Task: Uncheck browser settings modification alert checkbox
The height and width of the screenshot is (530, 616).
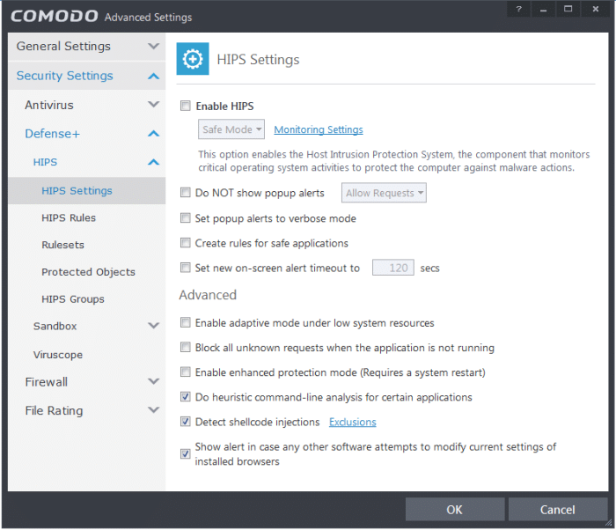Action: click(186, 453)
